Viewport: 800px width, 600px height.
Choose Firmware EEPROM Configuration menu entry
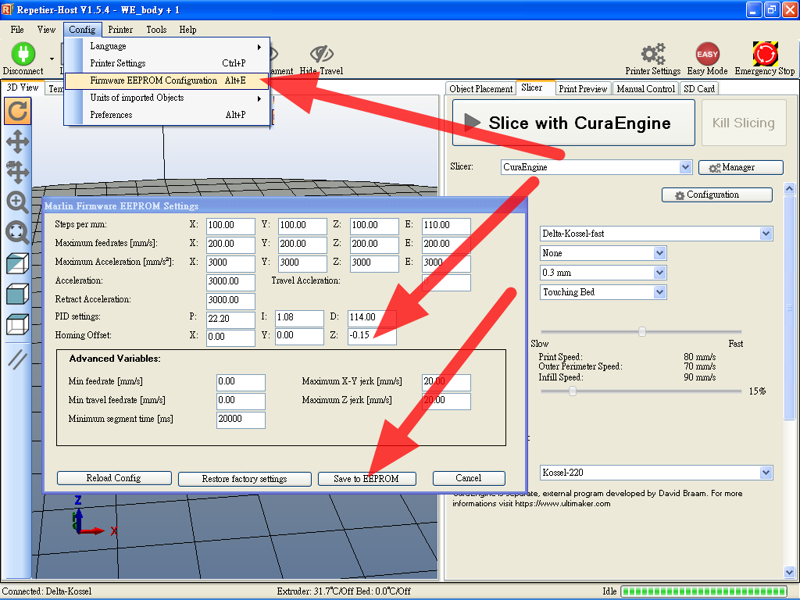click(x=167, y=80)
